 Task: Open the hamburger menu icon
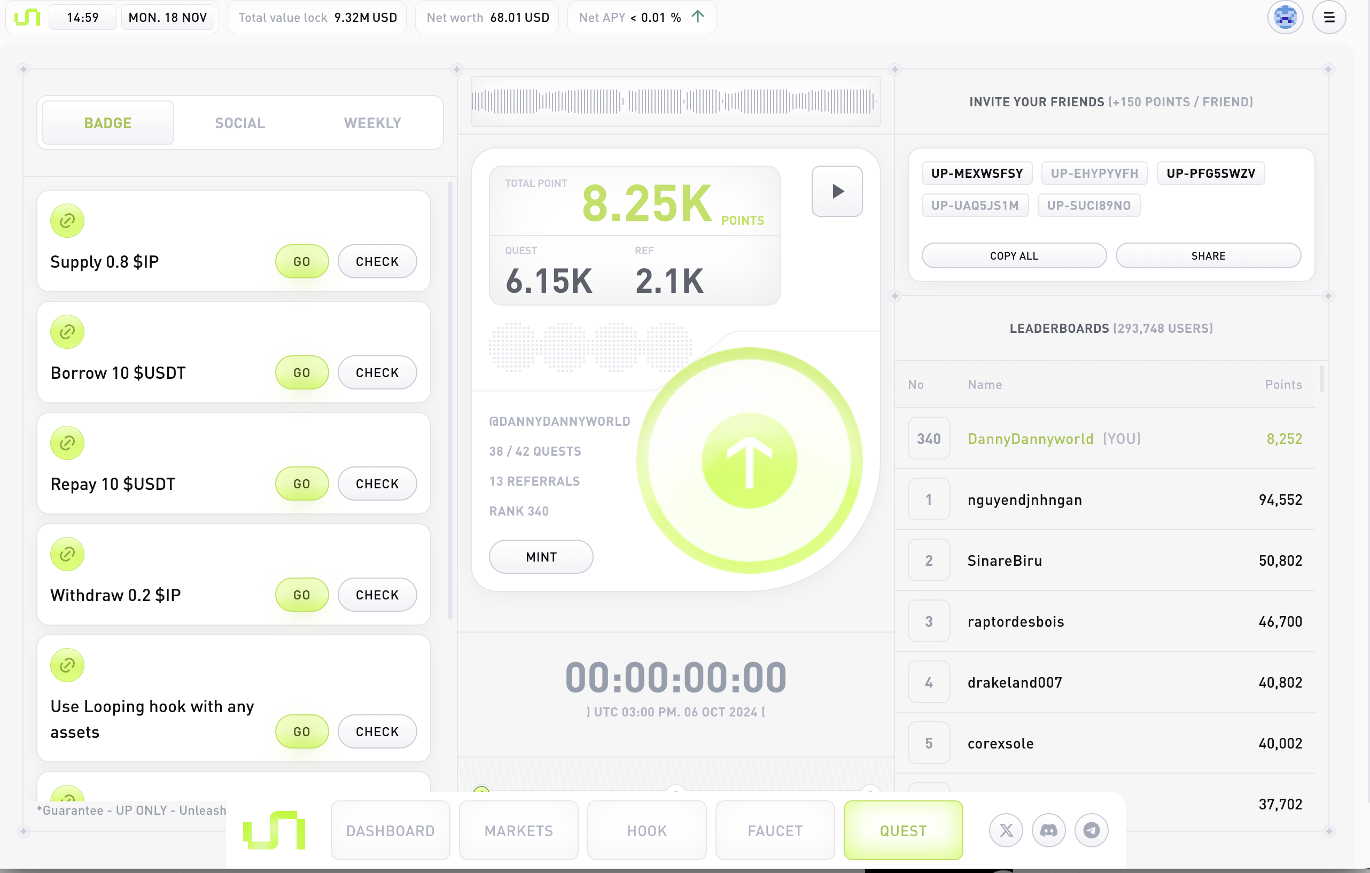tap(1328, 18)
